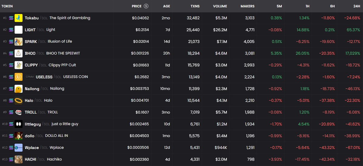The image size is (363, 166).
Task: Click the Halo golden ring icon
Action: click(x=18, y=100)
